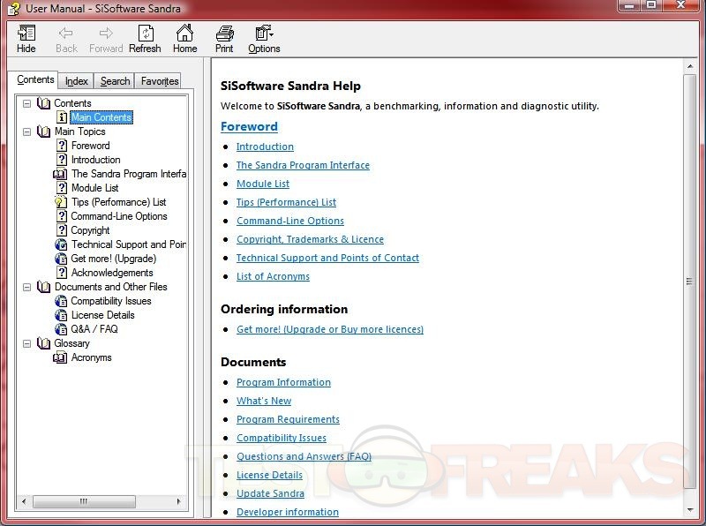Go to Home via toolbar icon
This screenshot has height=526, width=706.
184,34
